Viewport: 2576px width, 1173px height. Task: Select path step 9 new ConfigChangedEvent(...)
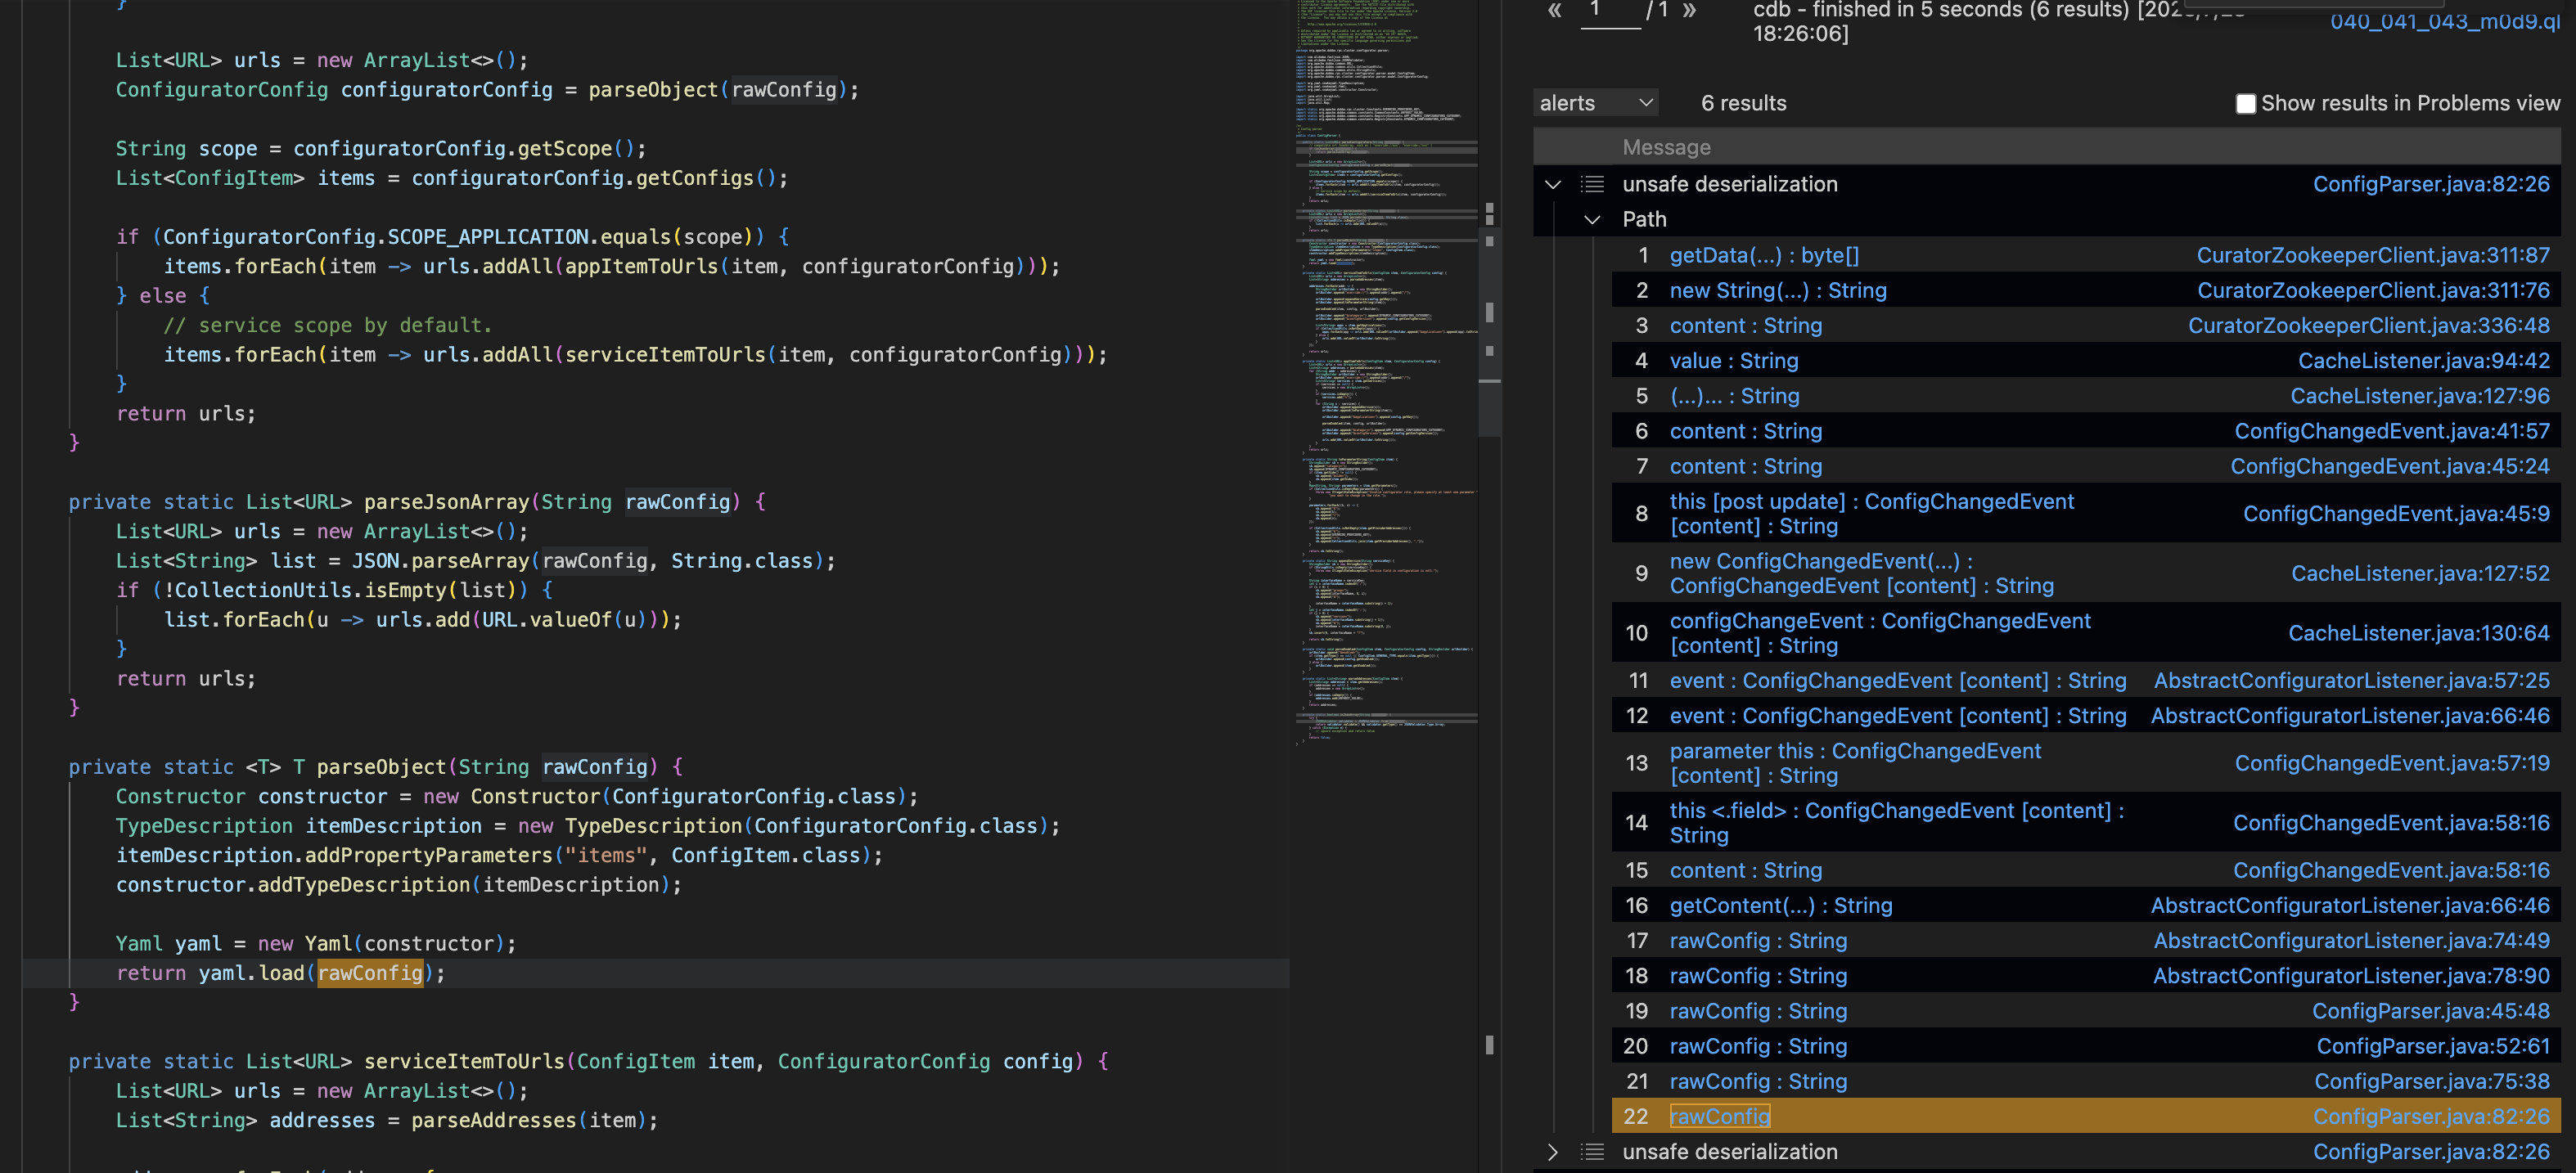(1862, 574)
